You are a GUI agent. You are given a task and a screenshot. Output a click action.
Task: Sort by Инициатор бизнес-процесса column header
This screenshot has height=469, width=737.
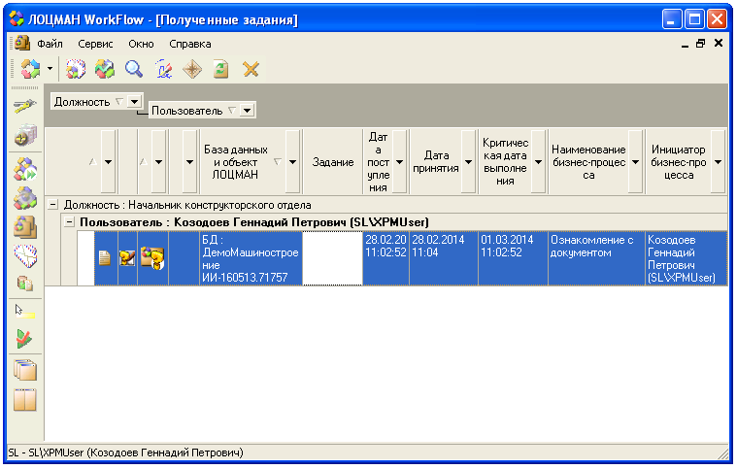pyautogui.click(x=678, y=162)
